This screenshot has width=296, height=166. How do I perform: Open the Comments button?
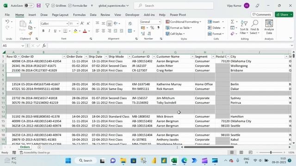pyautogui.click(x=262, y=14)
